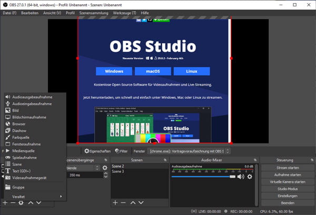
Task: Open the Fenster window selection dropdown
Action: click(x=189, y=151)
